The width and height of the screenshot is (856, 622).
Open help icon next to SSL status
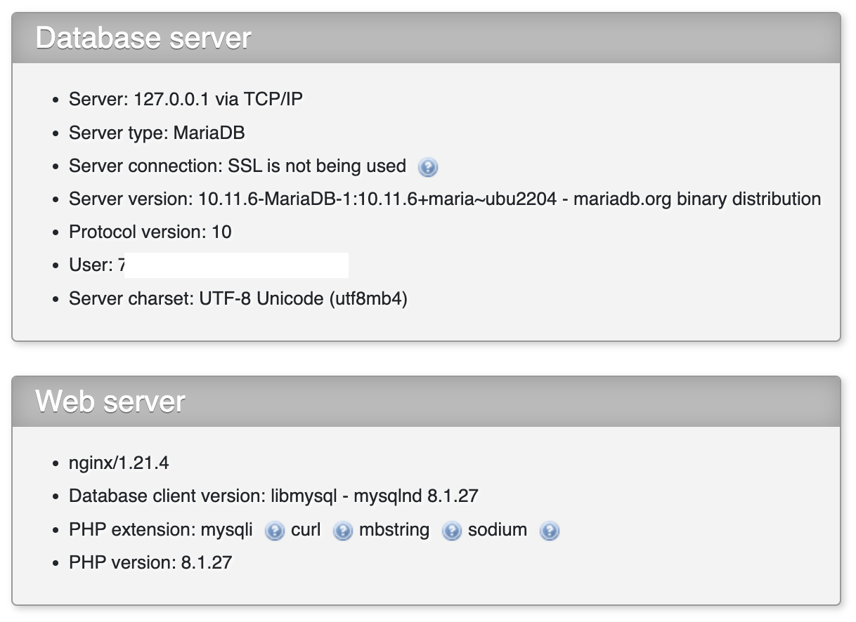click(x=427, y=167)
